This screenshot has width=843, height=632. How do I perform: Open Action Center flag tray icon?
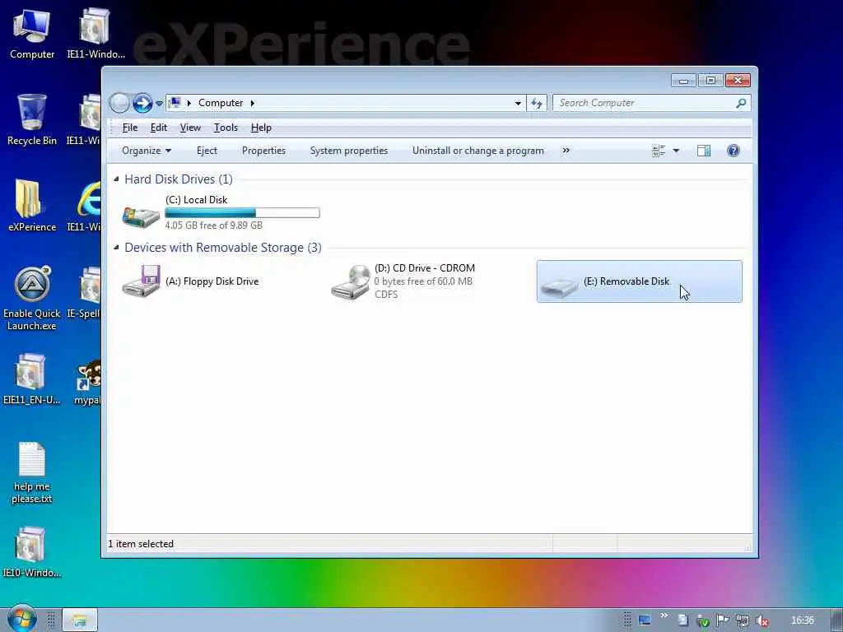(723, 620)
